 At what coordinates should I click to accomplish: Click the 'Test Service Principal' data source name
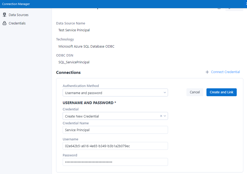tap(74, 30)
